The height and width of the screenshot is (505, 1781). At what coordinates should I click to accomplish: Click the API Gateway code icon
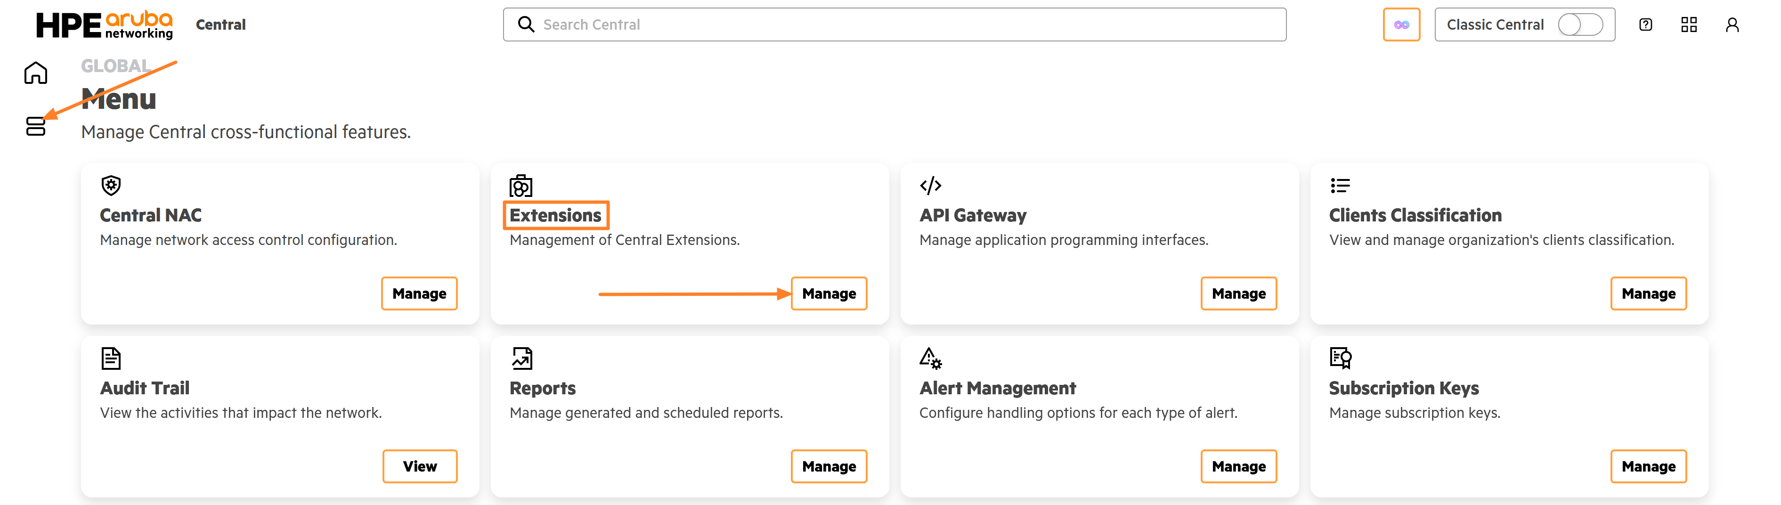coord(931,186)
